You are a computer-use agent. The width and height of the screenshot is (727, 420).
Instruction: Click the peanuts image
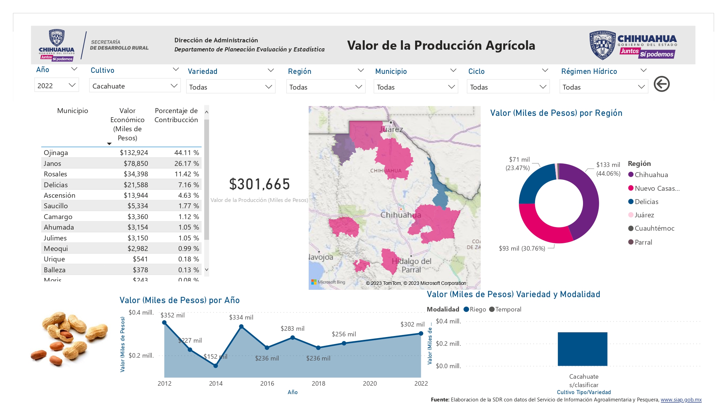click(69, 339)
